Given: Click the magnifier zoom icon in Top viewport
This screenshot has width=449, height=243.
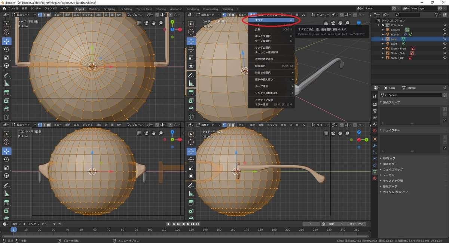Looking at the screenshot, I should tap(161, 23).
